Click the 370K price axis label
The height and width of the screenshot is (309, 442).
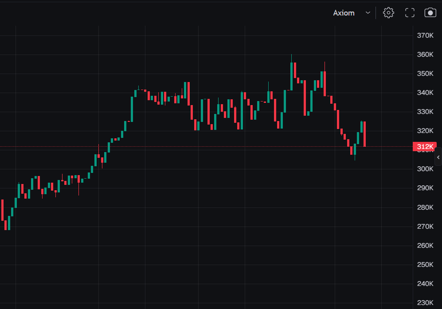[x=425, y=35]
